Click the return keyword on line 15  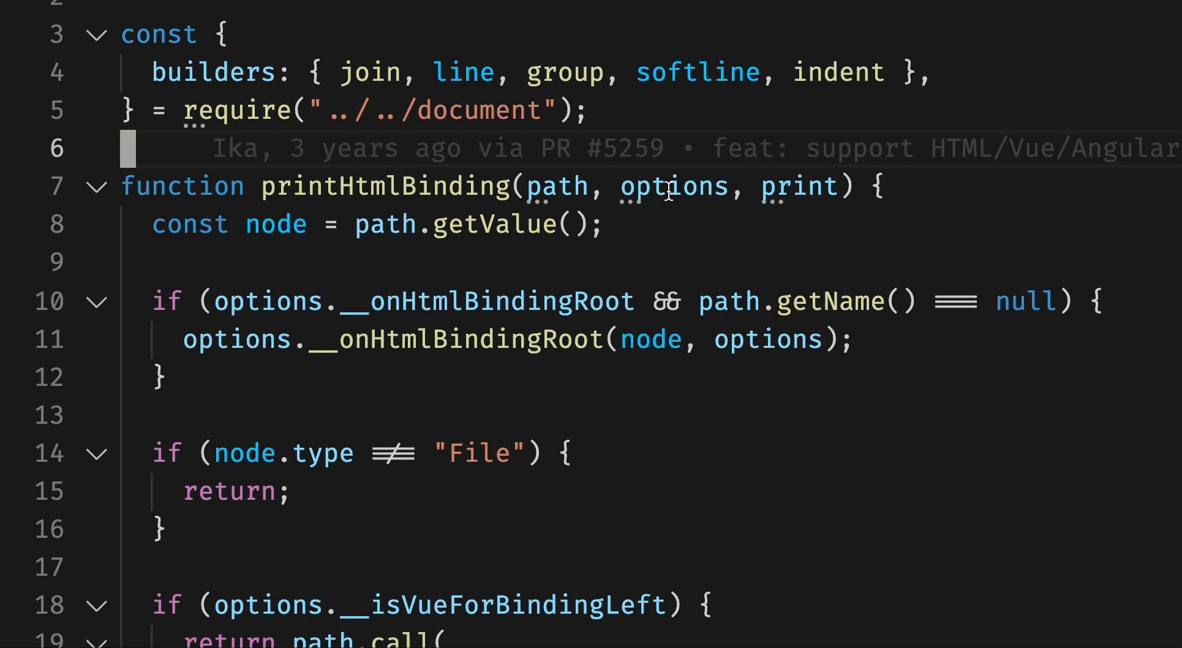click(230, 491)
